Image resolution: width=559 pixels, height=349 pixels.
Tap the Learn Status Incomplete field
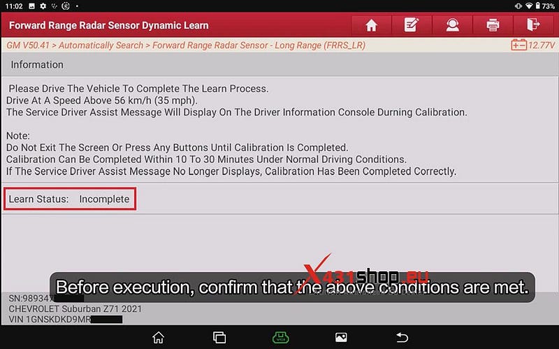69,199
